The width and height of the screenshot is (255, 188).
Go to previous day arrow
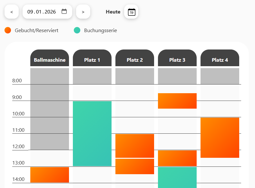(12, 12)
